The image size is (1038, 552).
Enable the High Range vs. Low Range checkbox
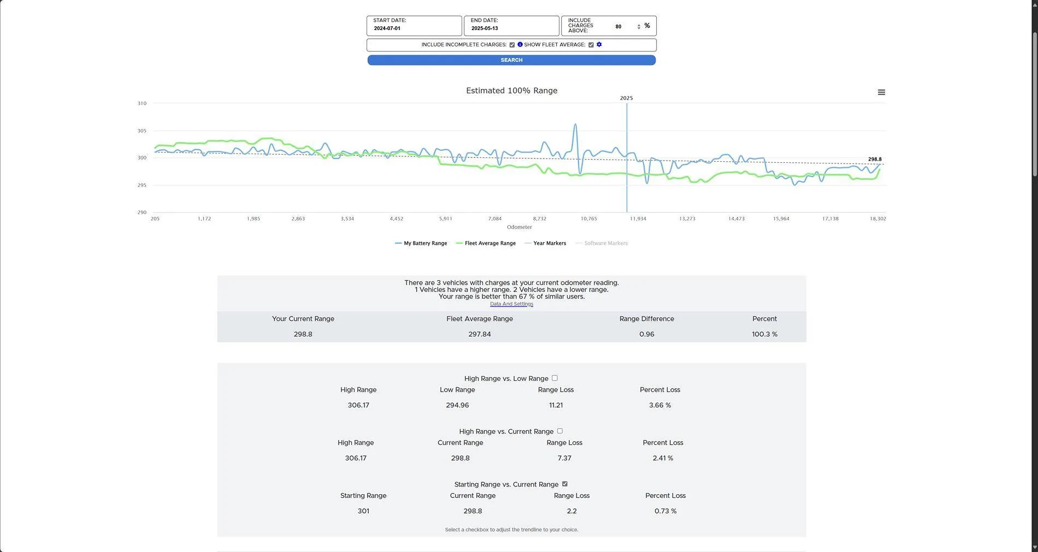click(555, 378)
